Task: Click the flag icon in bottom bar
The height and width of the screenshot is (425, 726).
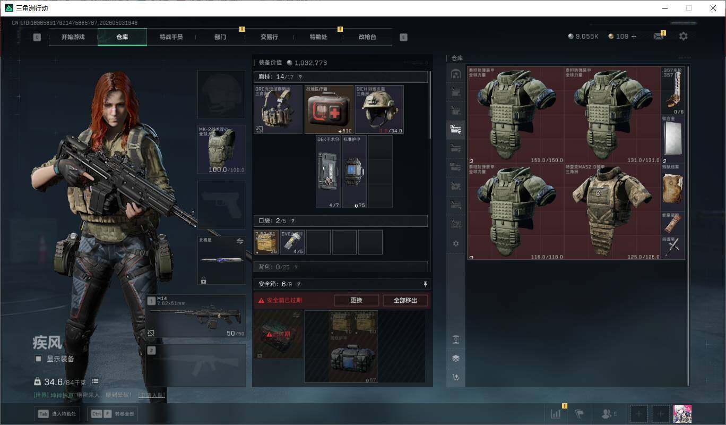Action: tap(580, 414)
